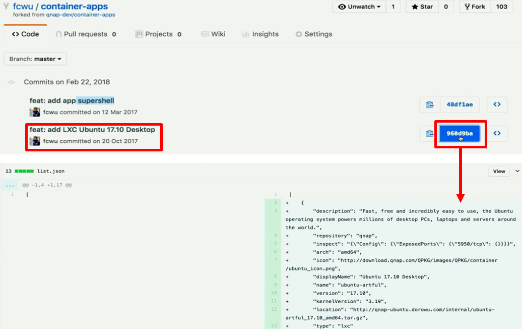The height and width of the screenshot is (329, 522).
Task: Star the repository
Action: click(422, 7)
